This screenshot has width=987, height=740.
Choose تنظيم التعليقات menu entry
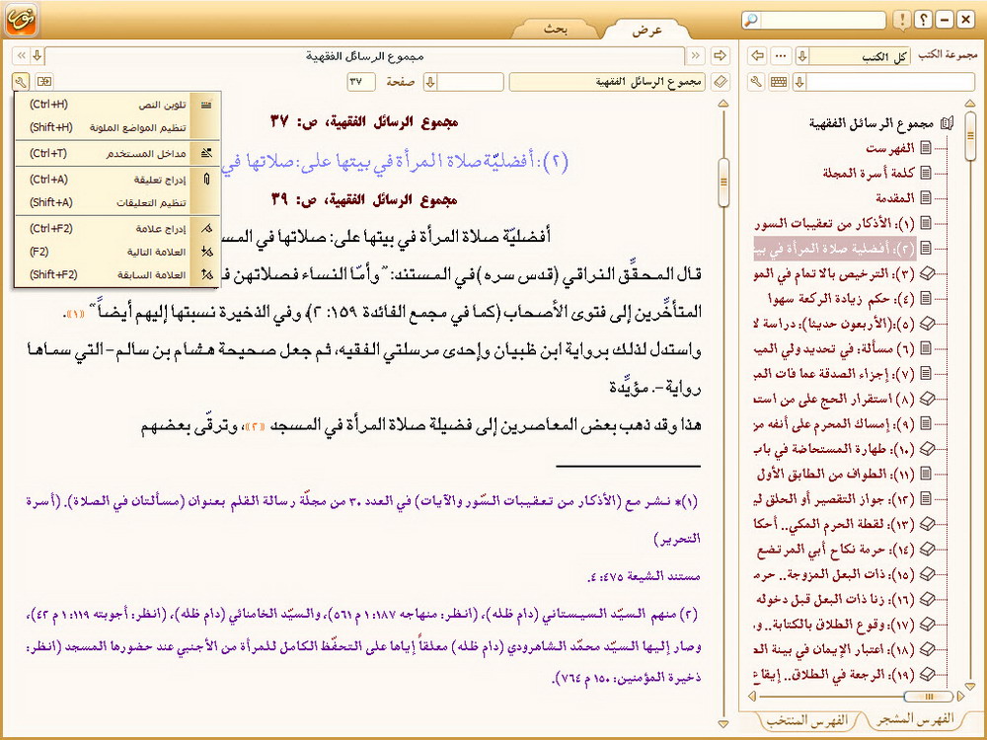click(117, 202)
